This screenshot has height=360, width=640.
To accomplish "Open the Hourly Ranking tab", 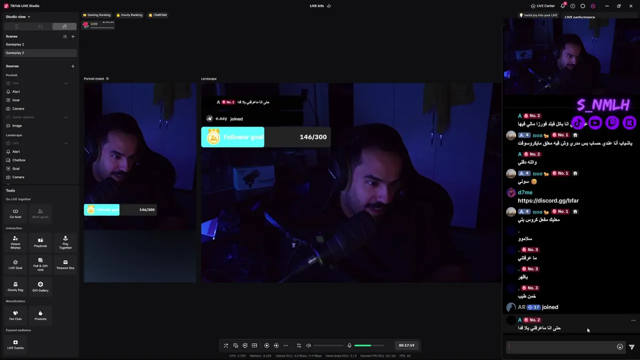I will tap(129, 15).
